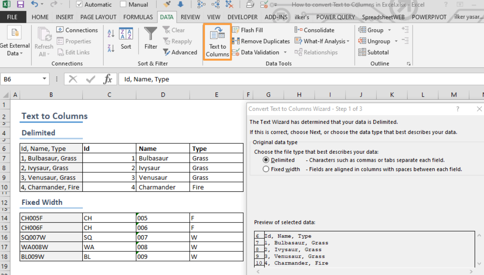Toggle the Automatic calculation checkbox
The image size is (484, 275).
(x=79, y=4)
